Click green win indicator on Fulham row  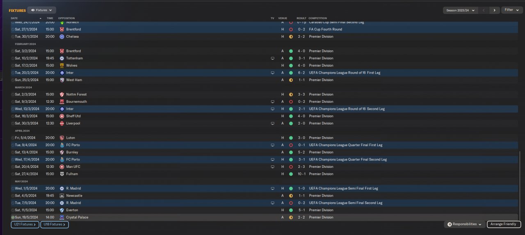291,174
